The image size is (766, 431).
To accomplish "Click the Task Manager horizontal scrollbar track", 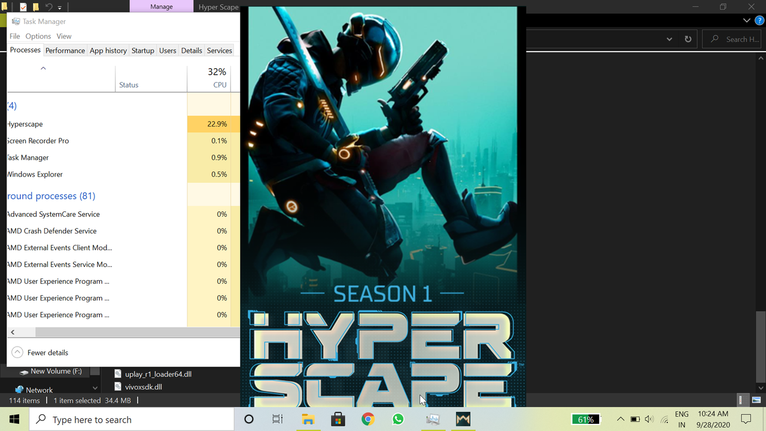I will click(138, 332).
